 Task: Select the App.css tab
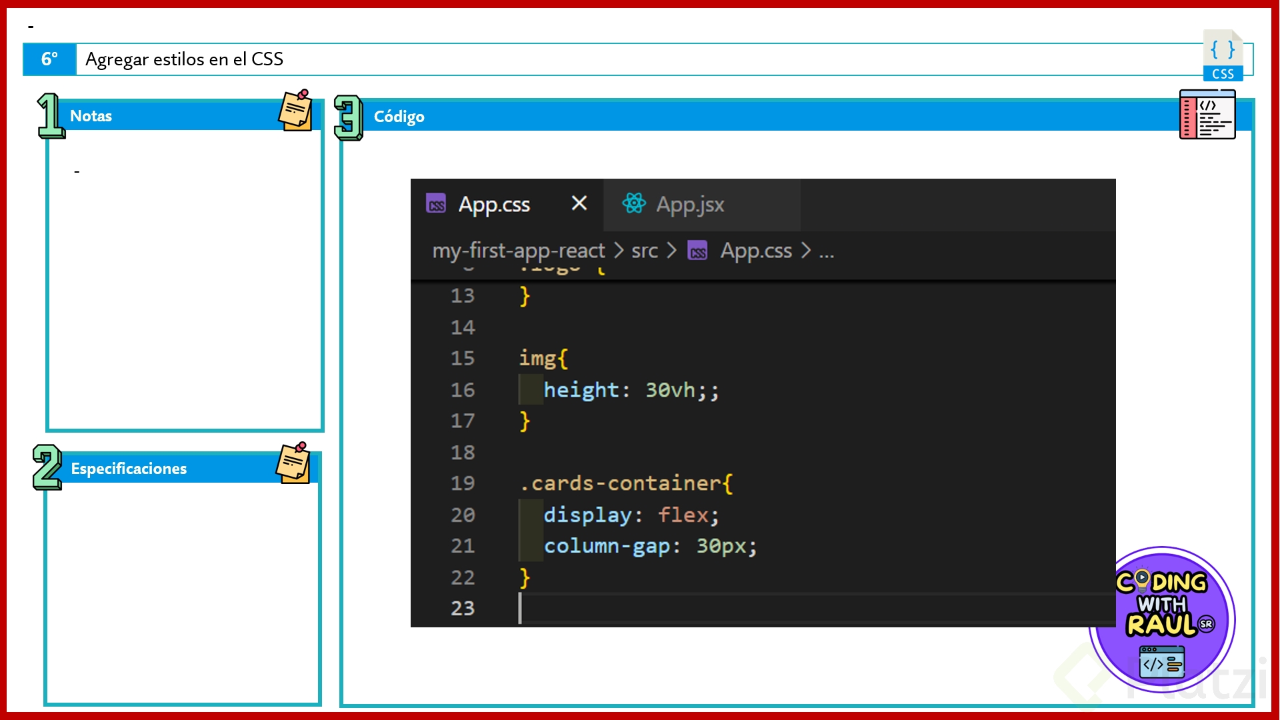[494, 204]
